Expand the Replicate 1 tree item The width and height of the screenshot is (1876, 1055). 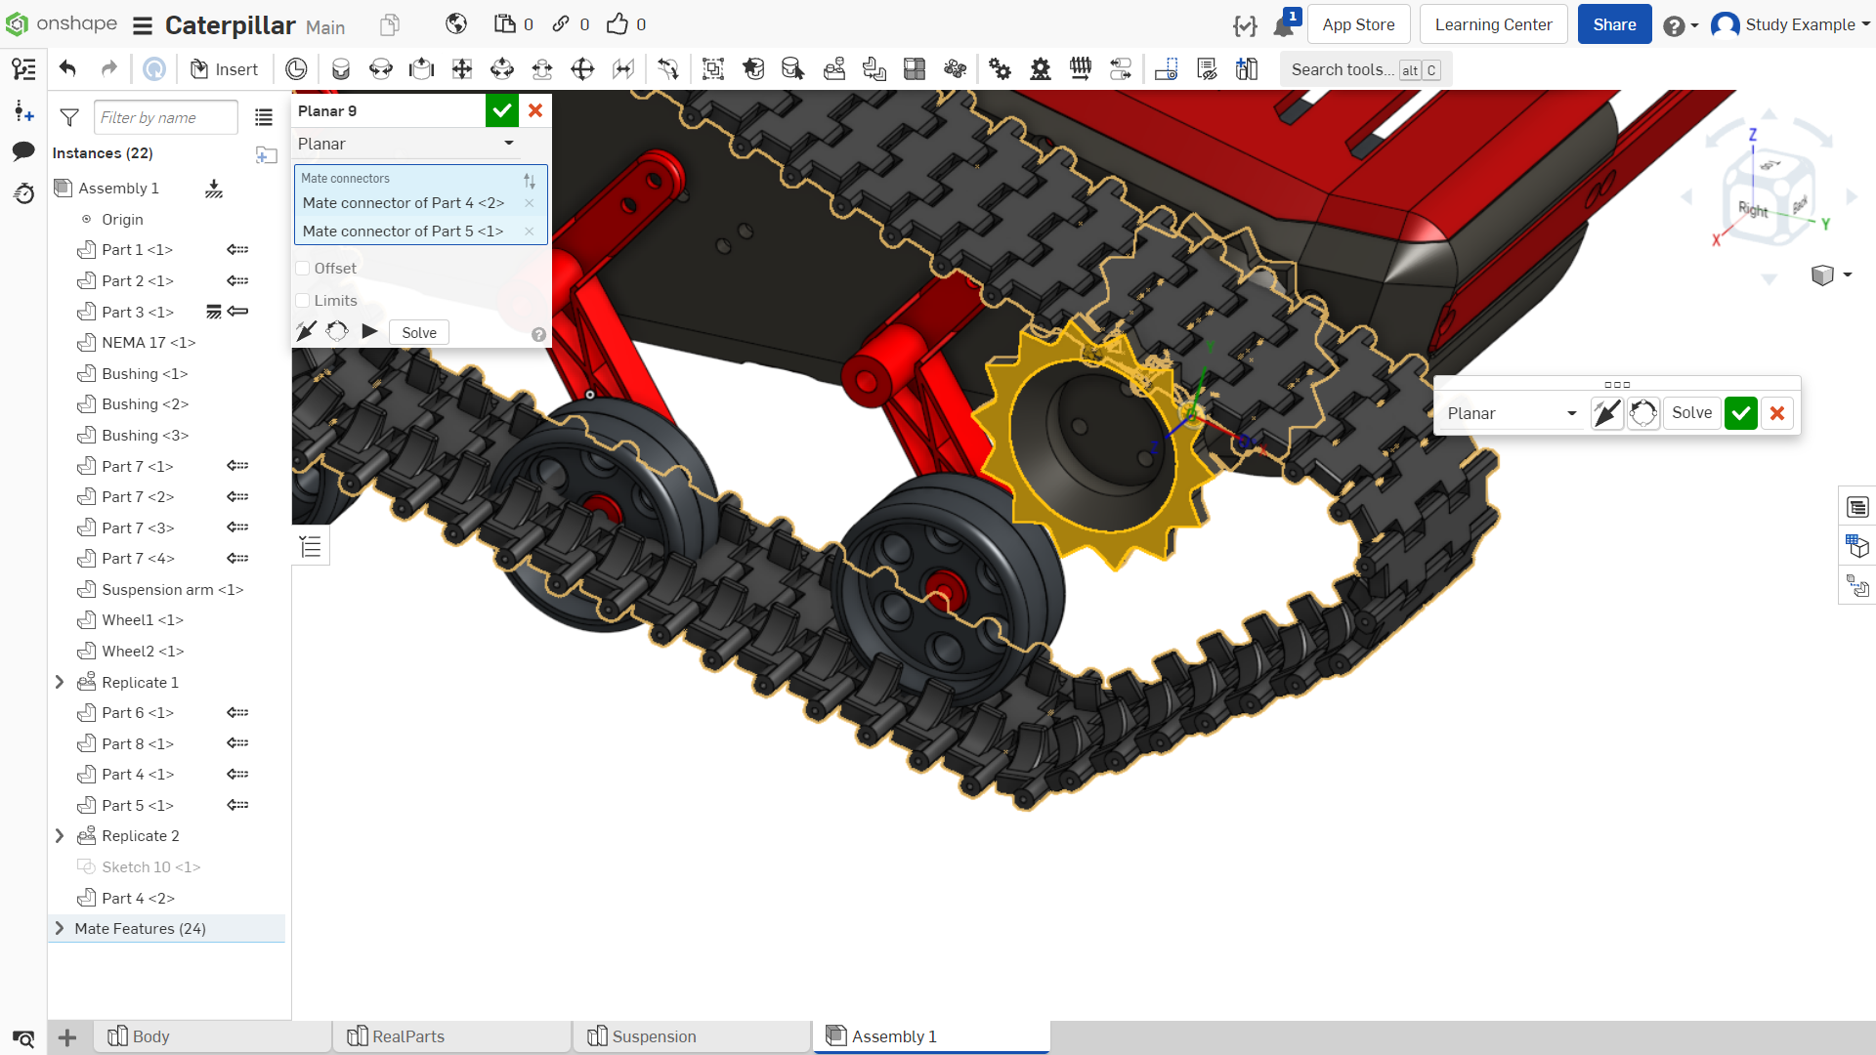pyautogui.click(x=60, y=682)
